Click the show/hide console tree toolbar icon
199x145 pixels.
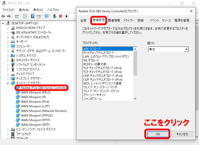[17, 16]
